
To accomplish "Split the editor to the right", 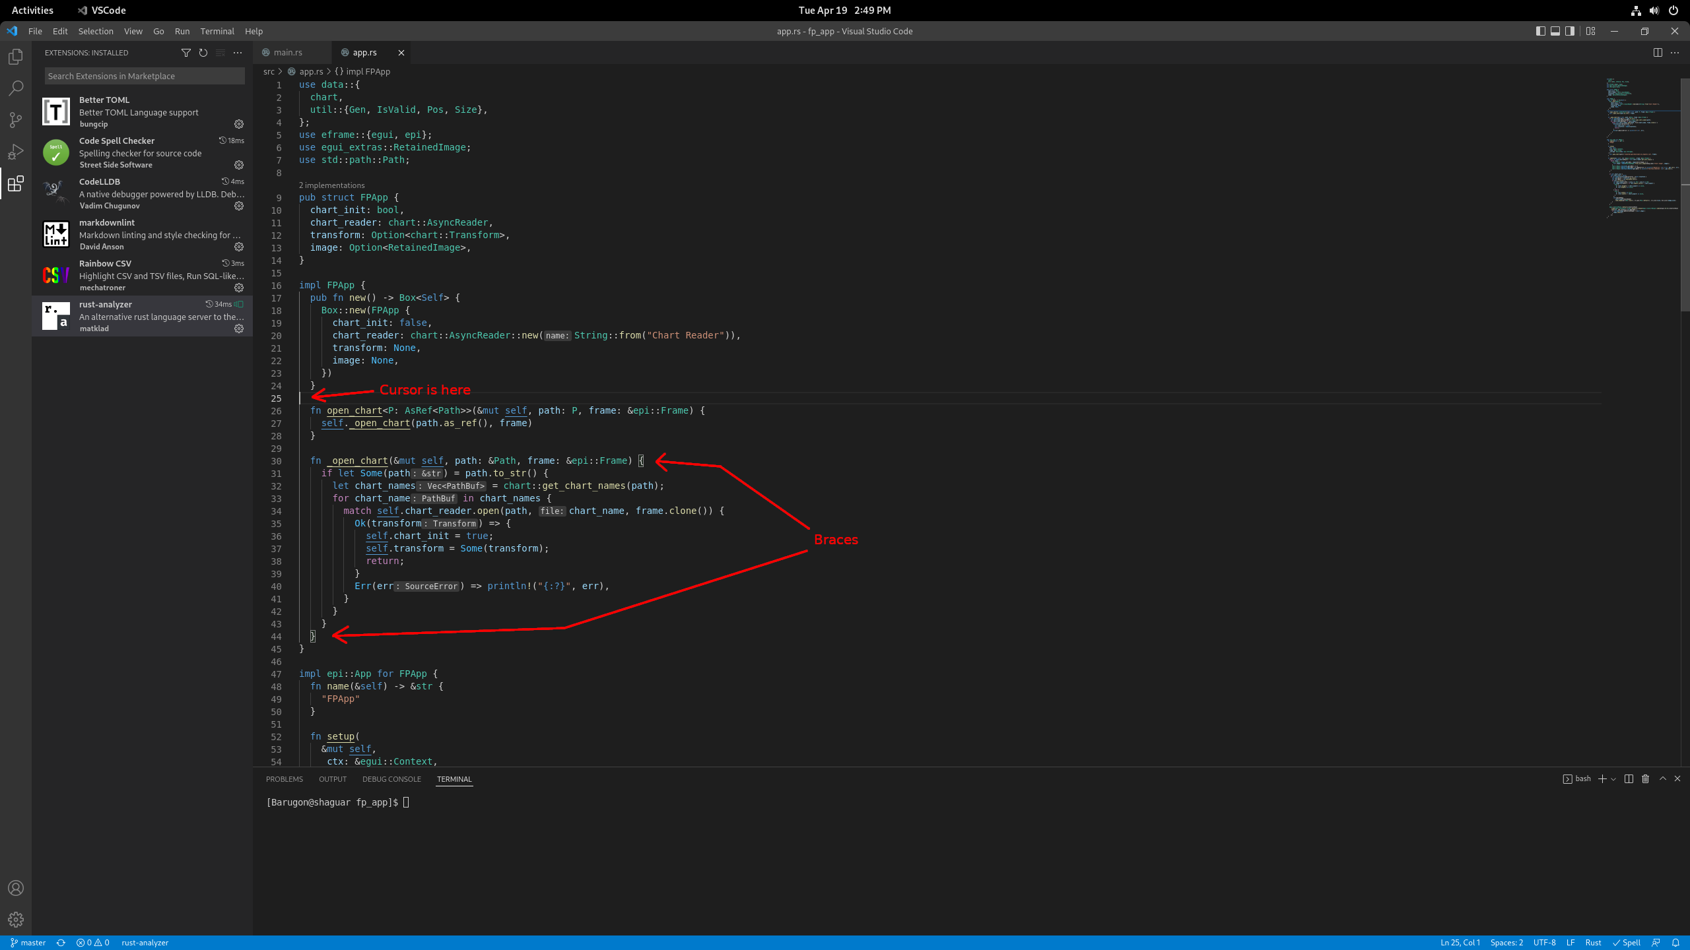I will pyautogui.click(x=1658, y=53).
